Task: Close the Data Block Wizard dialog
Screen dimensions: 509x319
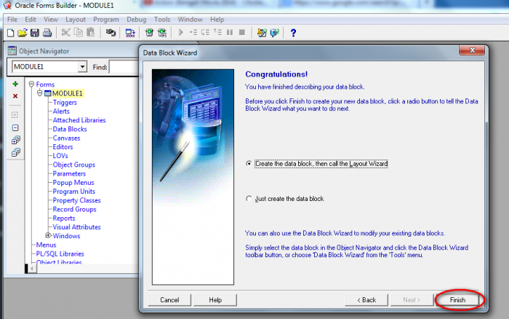Action: (472, 50)
